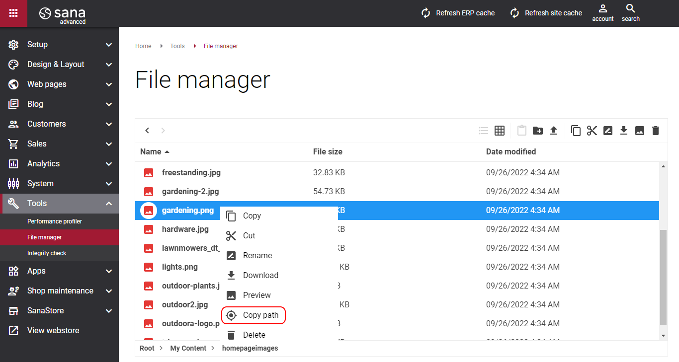Click the Download toolbar icon

tap(624, 131)
